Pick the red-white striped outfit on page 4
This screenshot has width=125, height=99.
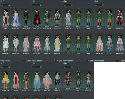(x=120, y=18)
